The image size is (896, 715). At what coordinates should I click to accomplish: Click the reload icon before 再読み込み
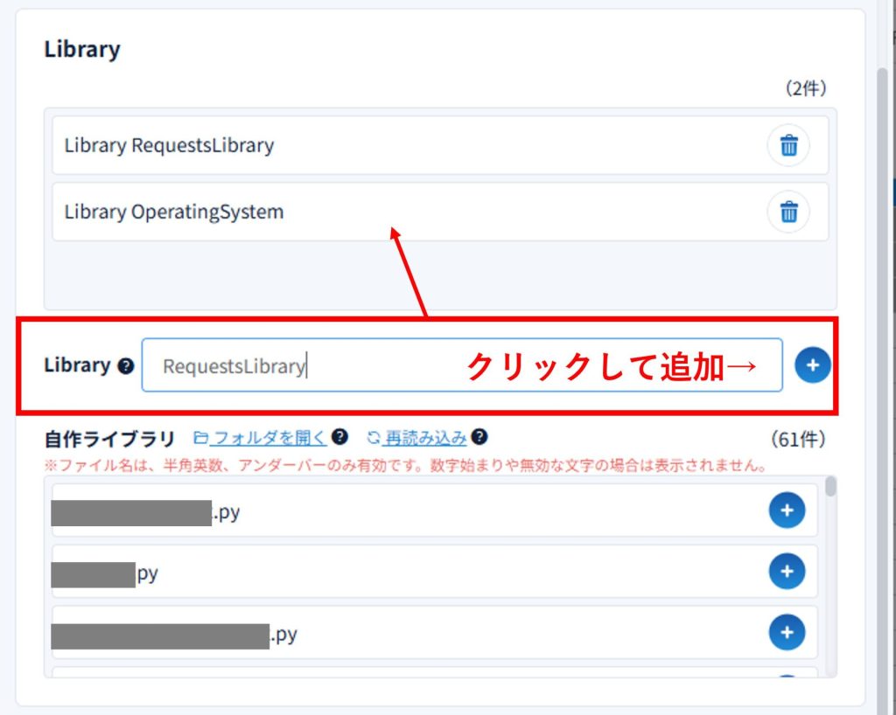click(x=374, y=438)
